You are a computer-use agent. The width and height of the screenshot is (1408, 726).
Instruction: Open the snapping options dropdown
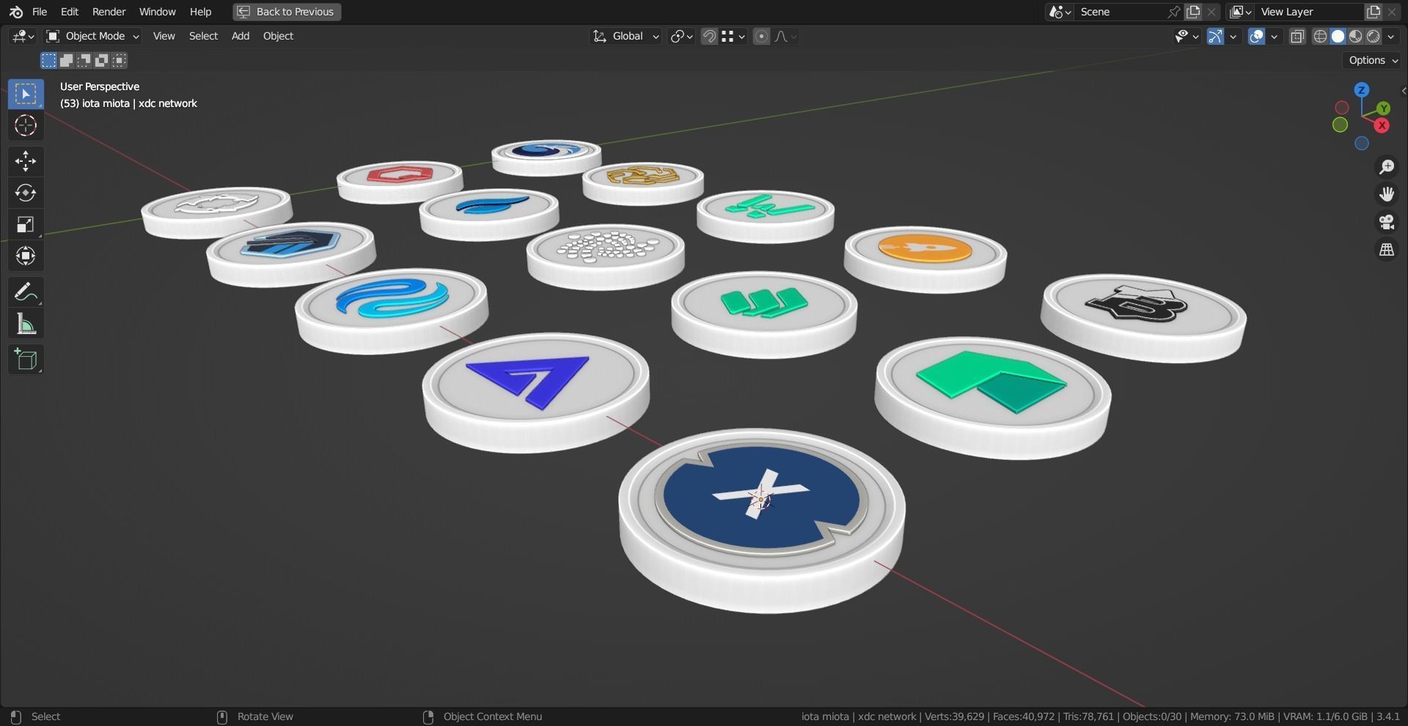733,36
